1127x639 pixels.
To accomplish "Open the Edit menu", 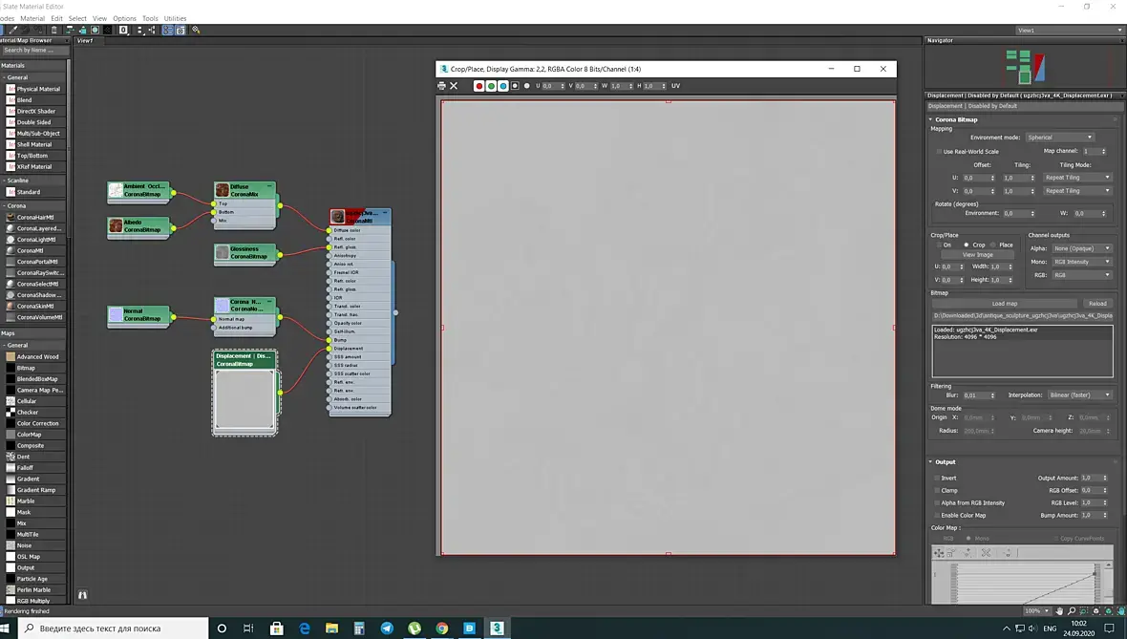I will [x=56, y=19].
